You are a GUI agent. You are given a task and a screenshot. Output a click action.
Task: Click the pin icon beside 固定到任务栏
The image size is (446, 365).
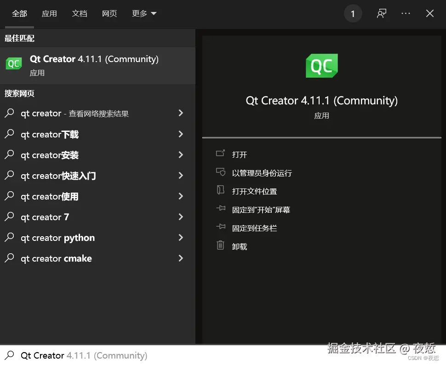(x=220, y=227)
